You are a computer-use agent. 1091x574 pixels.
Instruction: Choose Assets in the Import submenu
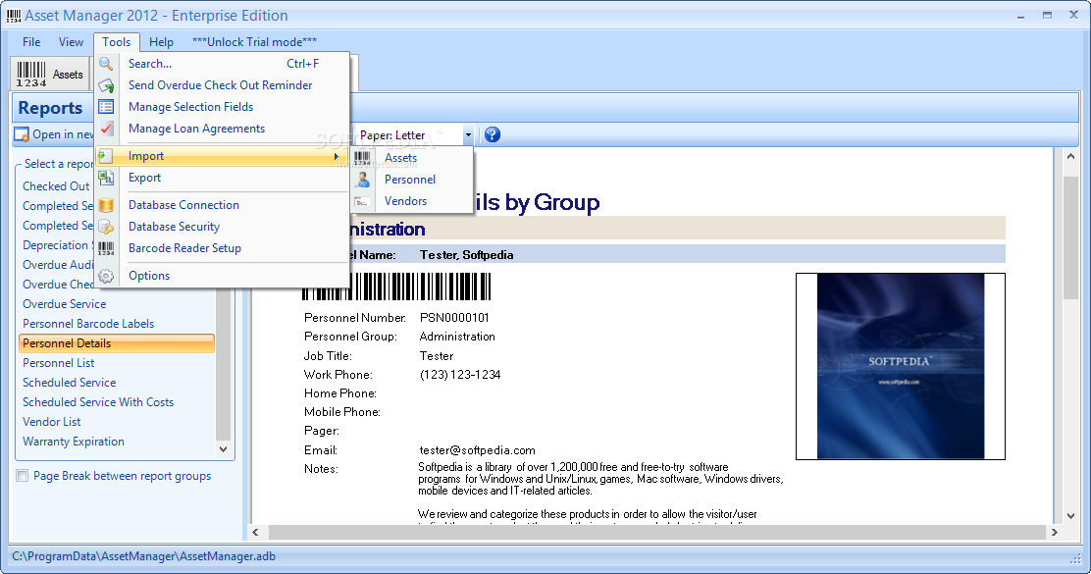click(x=412, y=158)
